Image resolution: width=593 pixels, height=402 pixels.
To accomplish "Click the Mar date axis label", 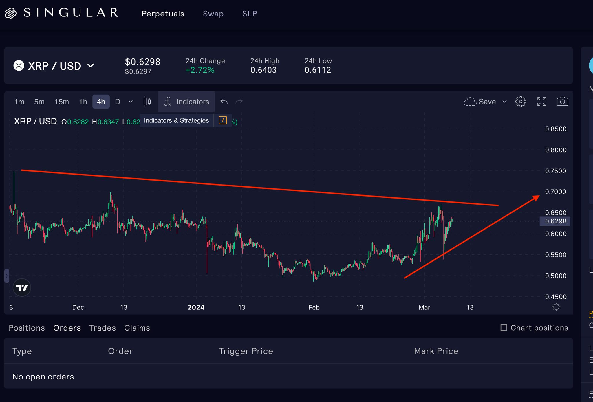I will [424, 307].
